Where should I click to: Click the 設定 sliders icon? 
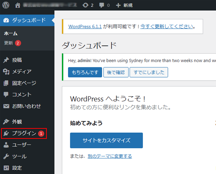point(6,168)
